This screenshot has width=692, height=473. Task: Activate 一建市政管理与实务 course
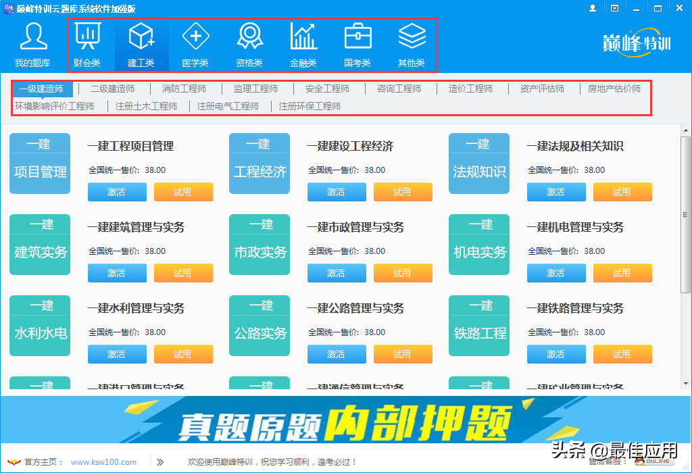(337, 273)
